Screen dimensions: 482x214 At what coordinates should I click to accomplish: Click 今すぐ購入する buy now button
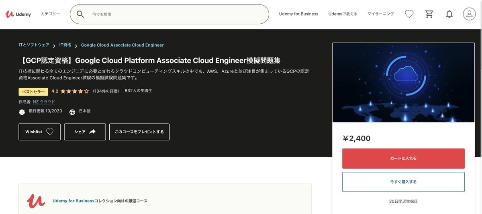[x=403, y=182]
